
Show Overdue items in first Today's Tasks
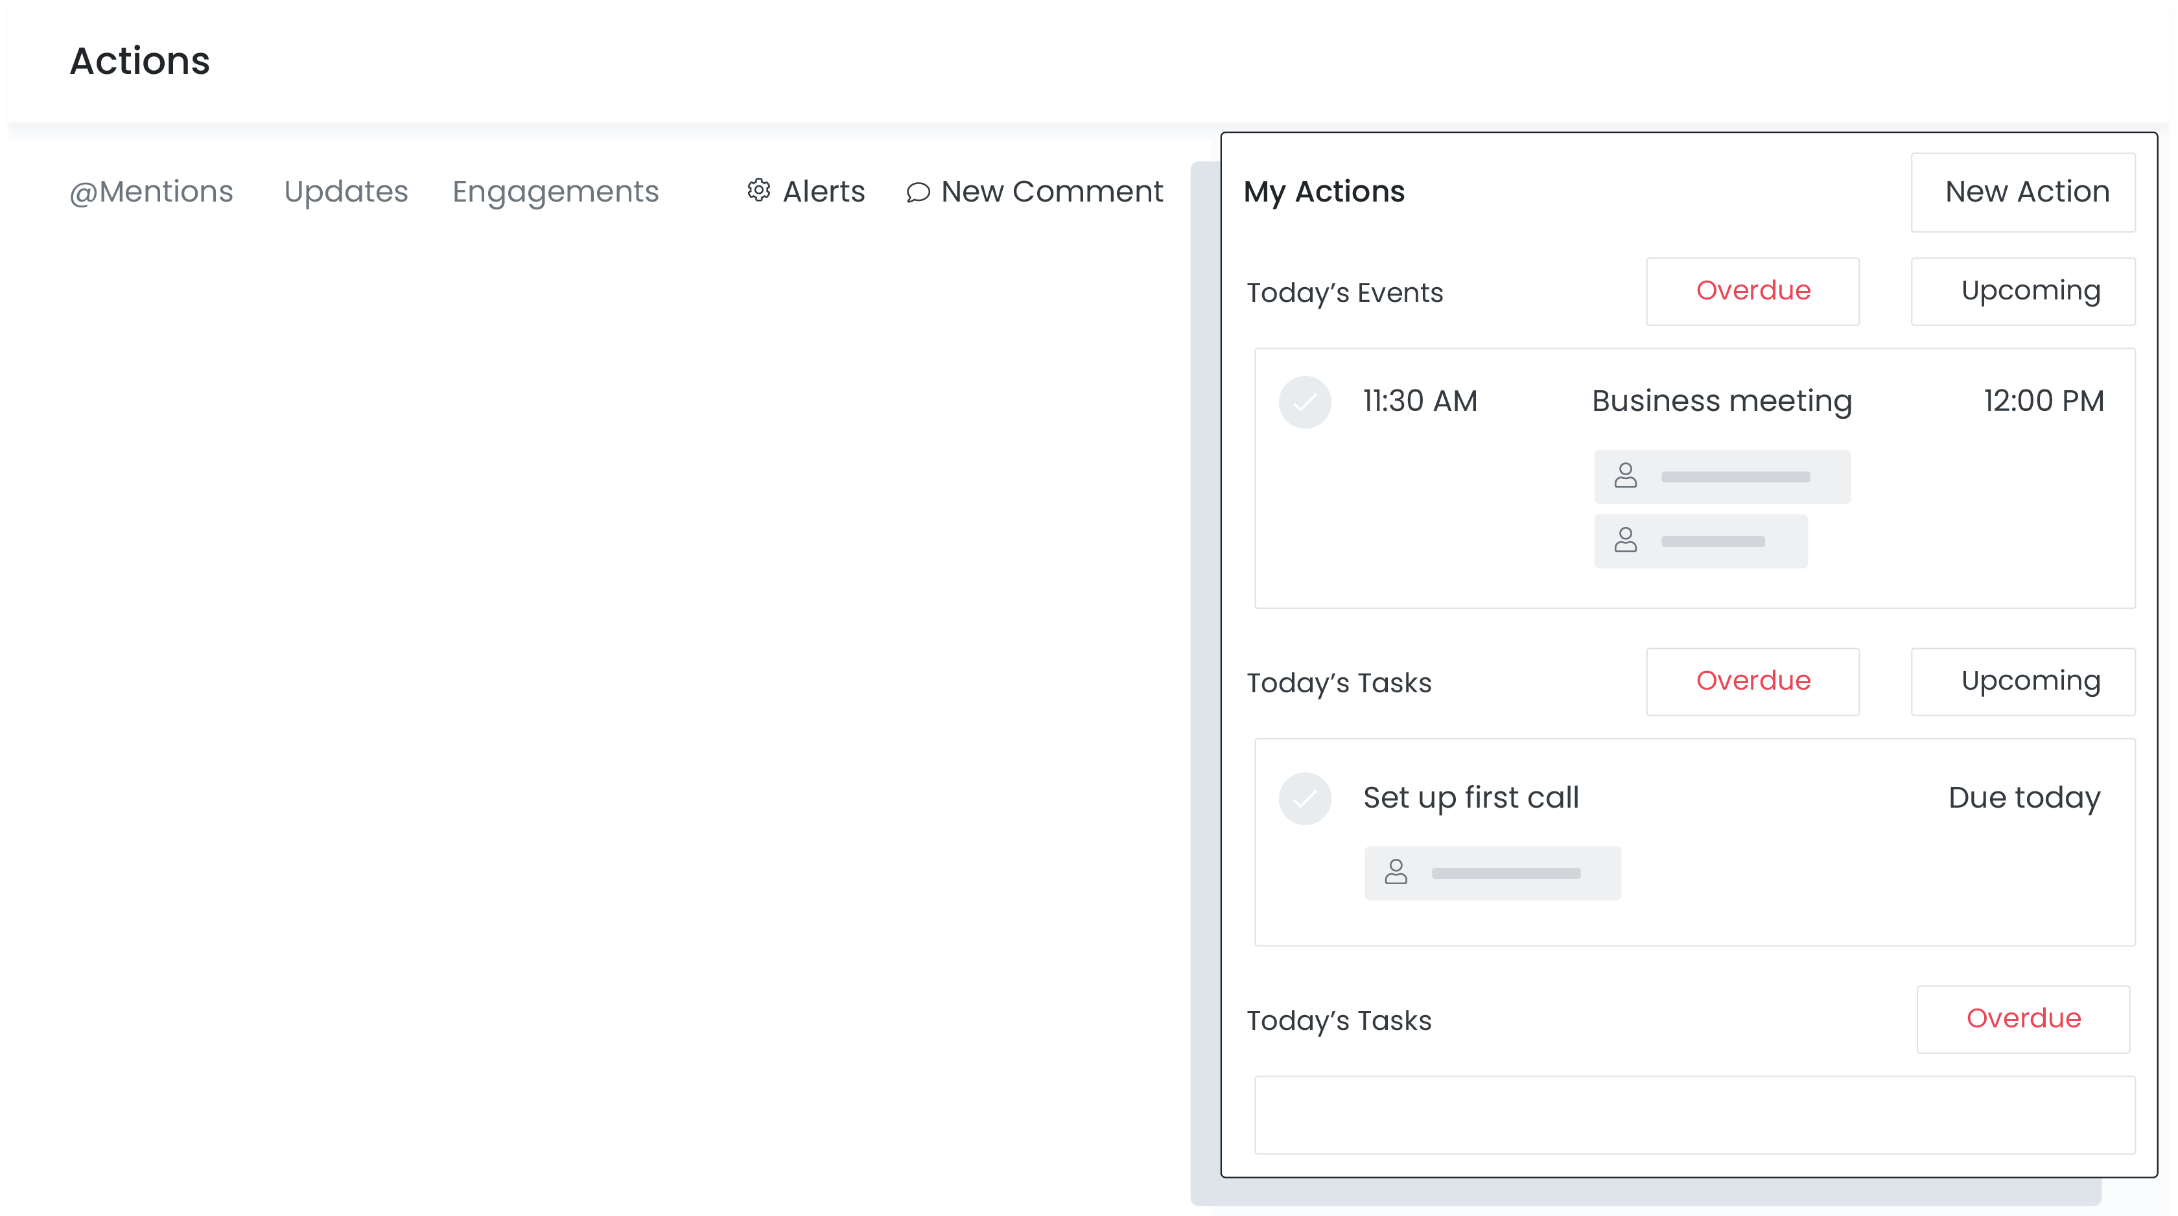(x=1753, y=681)
